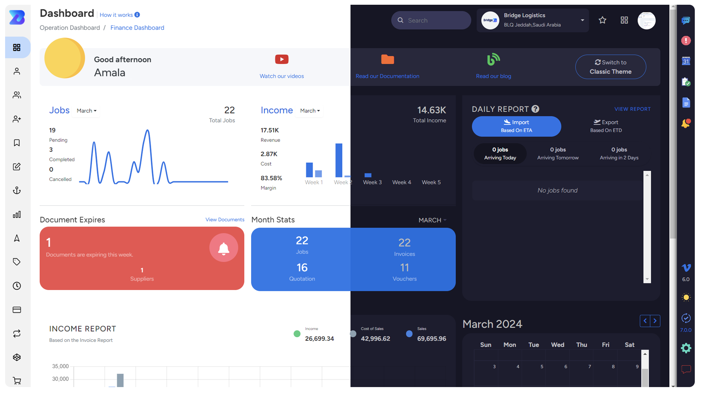Open the add user sidebar icon
The width and height of the screenshot is (701, 394).
point(17,119)
